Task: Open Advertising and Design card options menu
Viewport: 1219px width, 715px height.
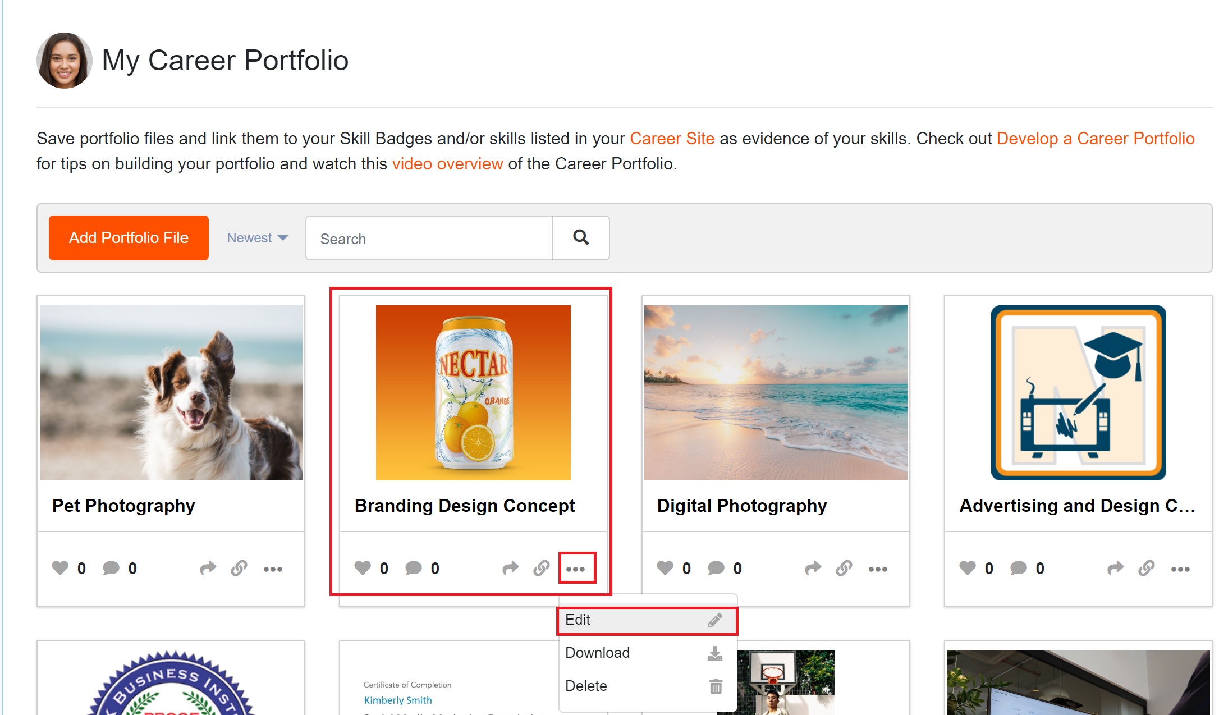Action: (1180, 569)
